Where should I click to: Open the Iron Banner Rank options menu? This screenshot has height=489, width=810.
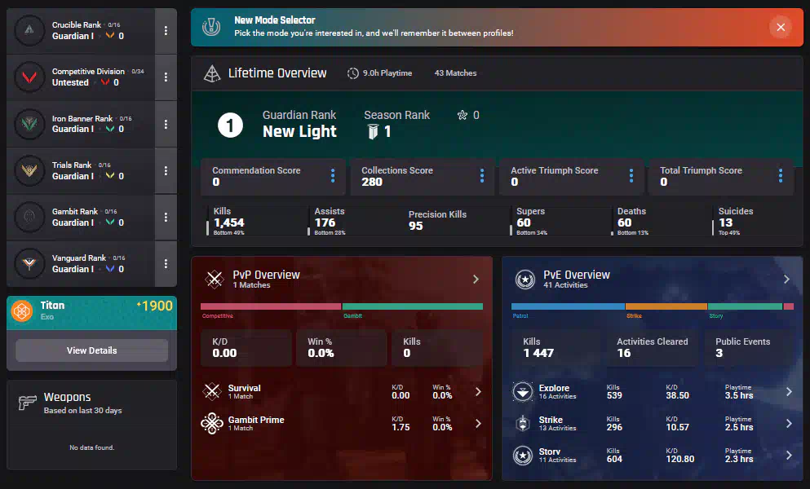point(166,124)
